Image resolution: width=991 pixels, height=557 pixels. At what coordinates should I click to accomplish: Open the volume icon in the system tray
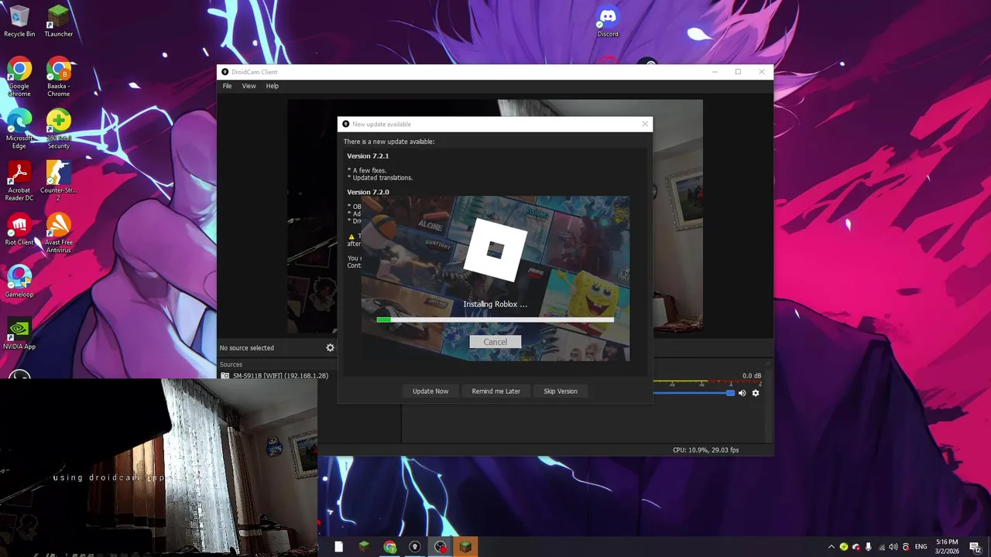point(893,547)
